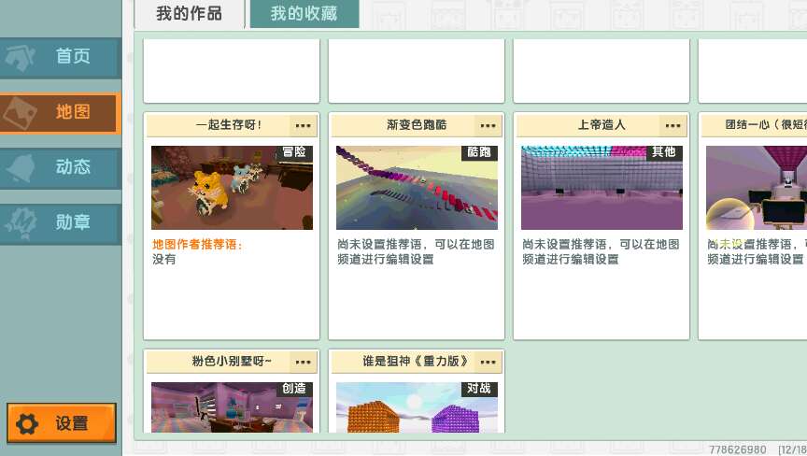The width and height of the screenshot is (807, 456).
Task: Click the 设置 settings button
Action: 62,423
